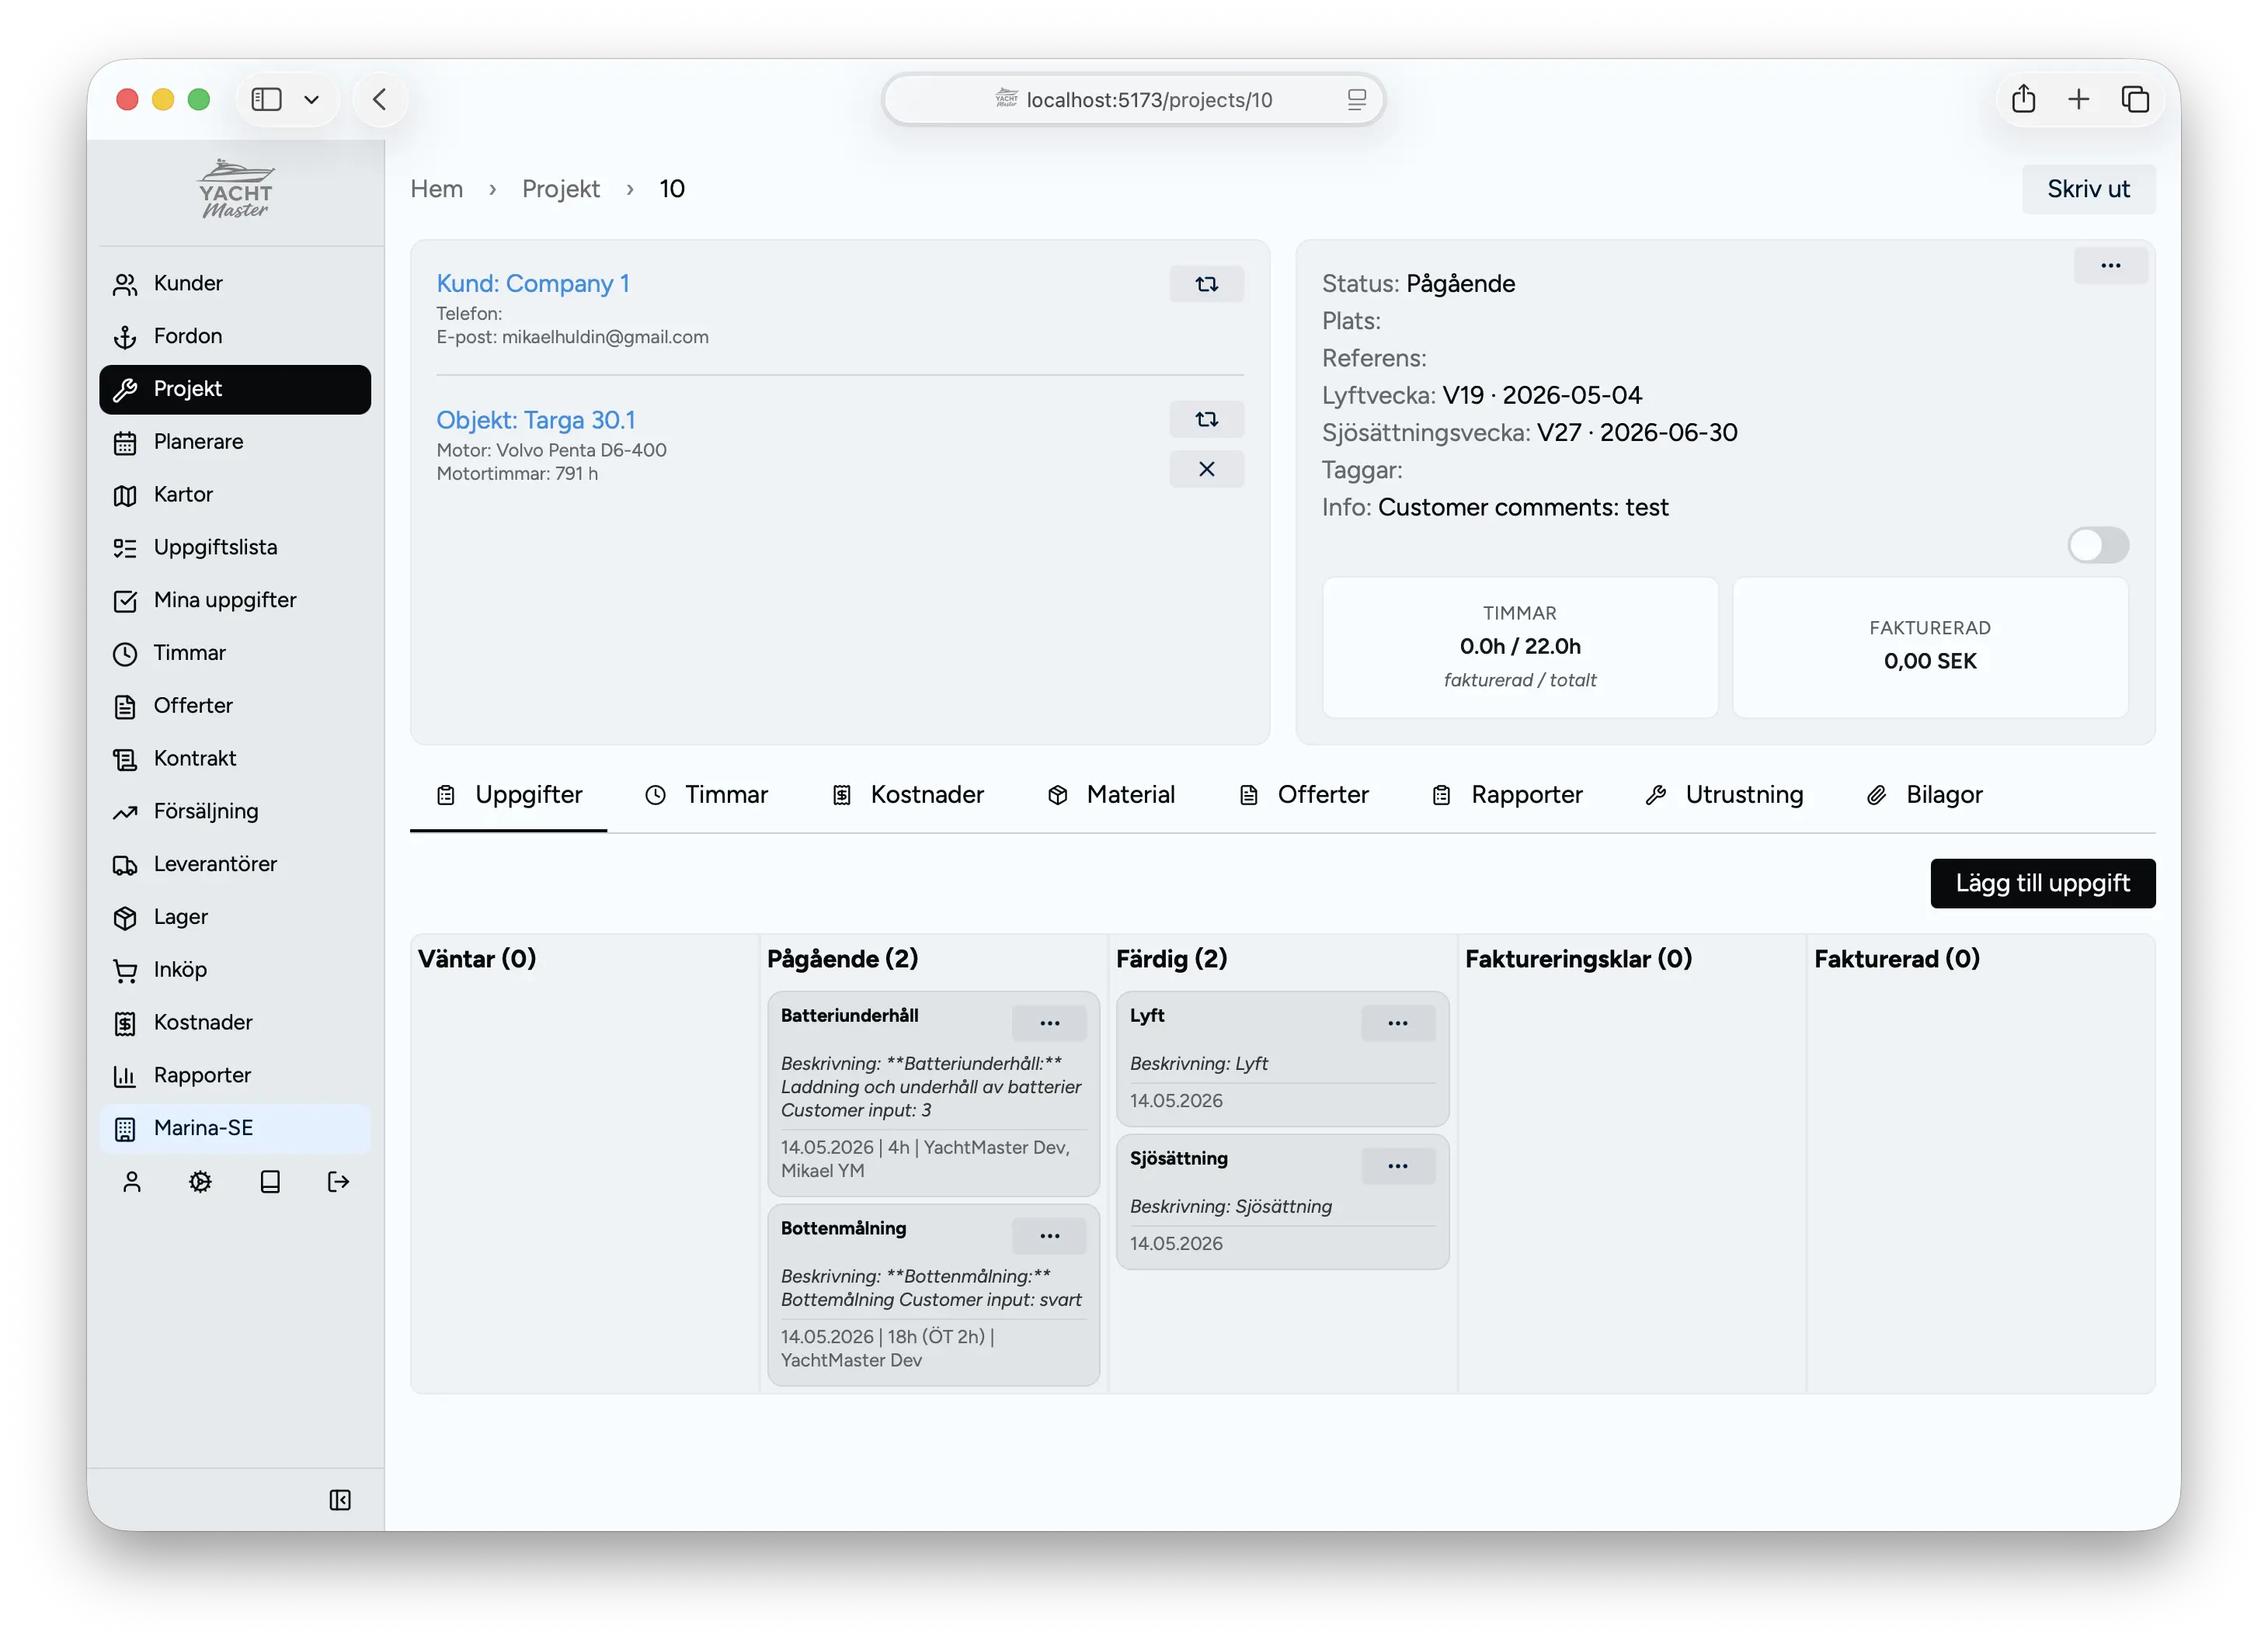The image size is (2268, 1646).
Task: Switch to the Kostnader tab
Action: [907, 794]
